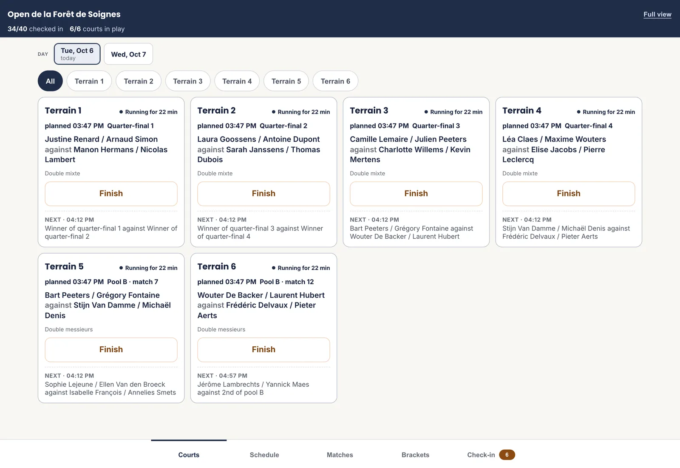Select the Tue, Oct 6 day

(x=77, y=54)
